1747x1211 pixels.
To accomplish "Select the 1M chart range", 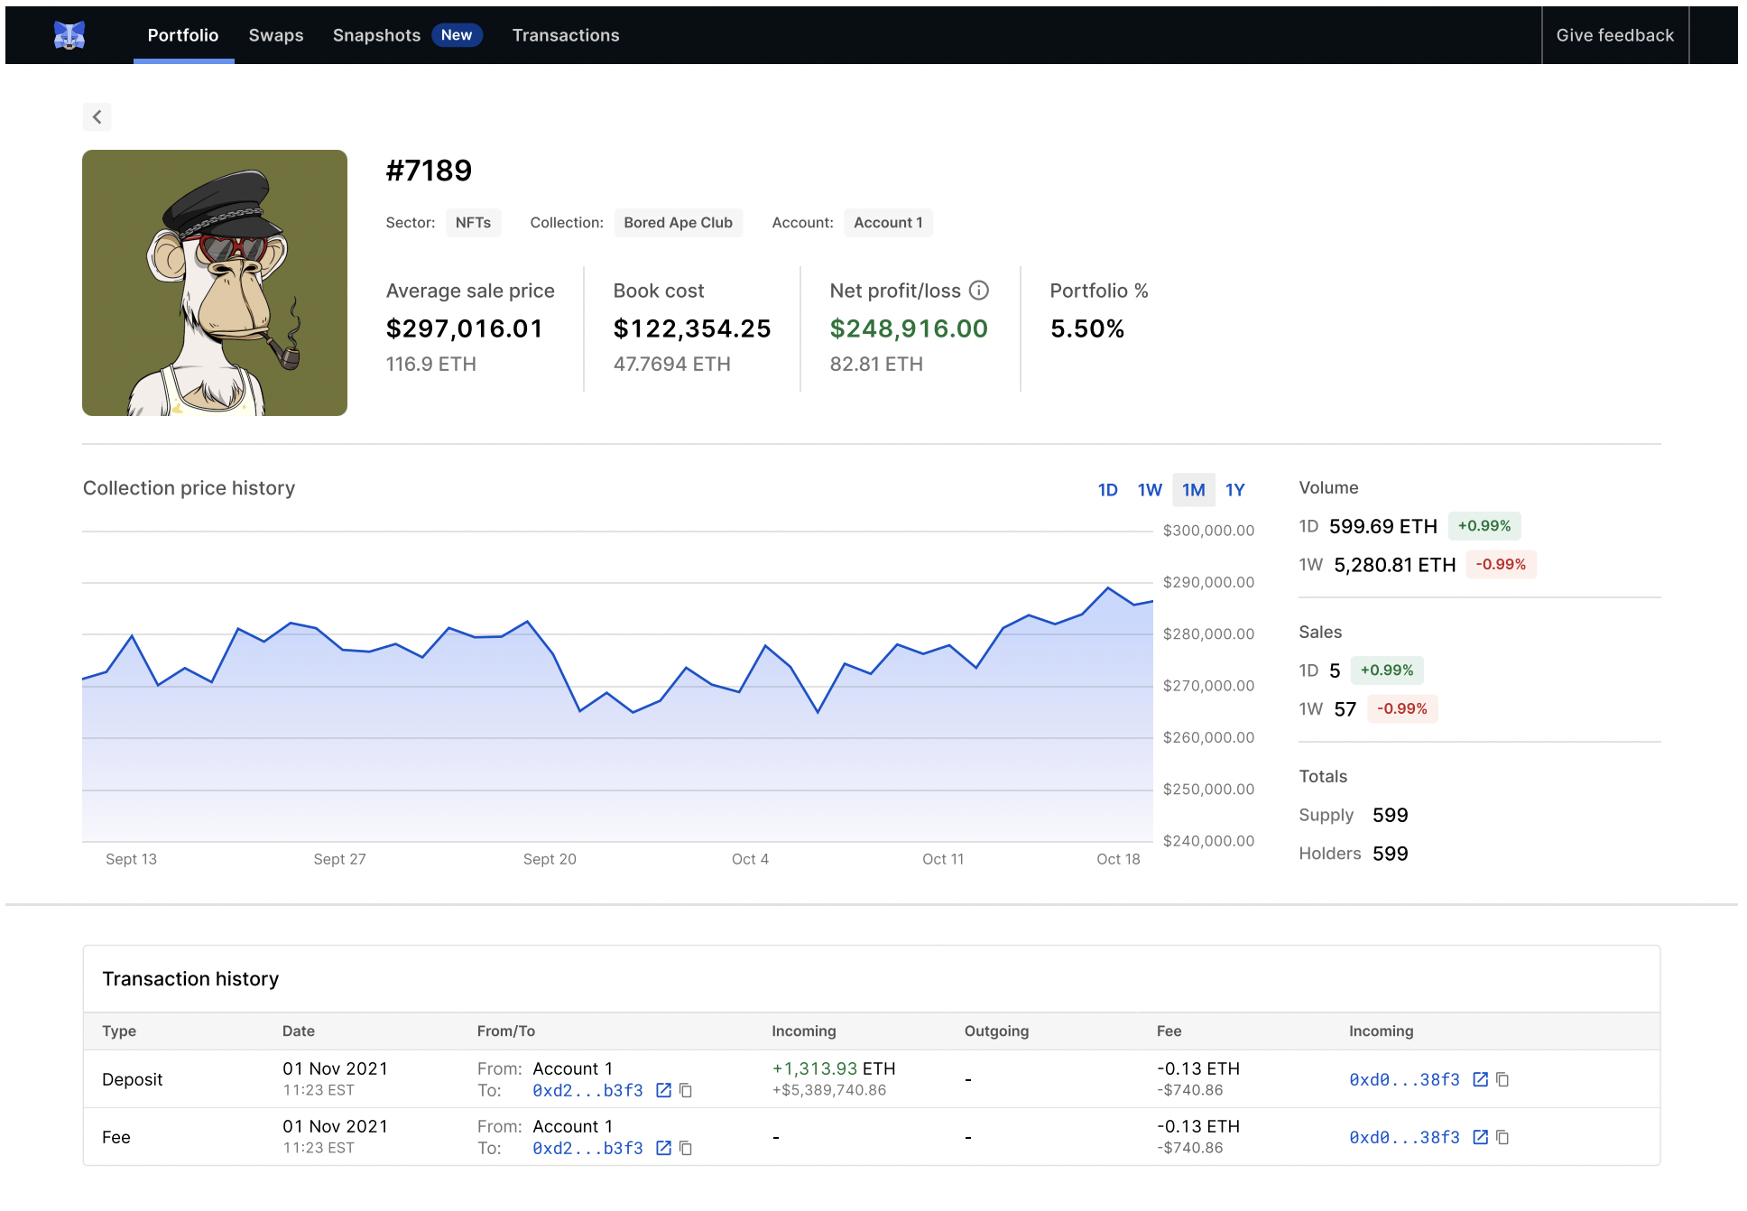I will click(x=1194, y=490).
